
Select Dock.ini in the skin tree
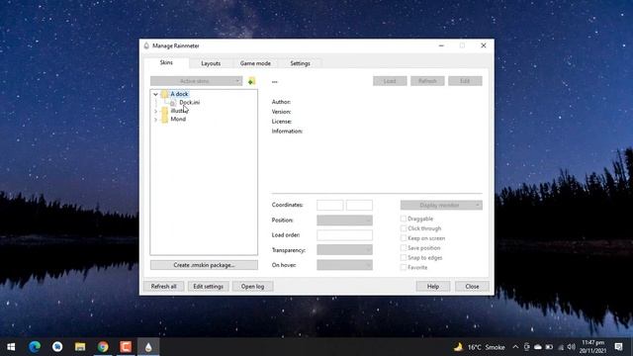pyautogui.click(x=189, y=103)
